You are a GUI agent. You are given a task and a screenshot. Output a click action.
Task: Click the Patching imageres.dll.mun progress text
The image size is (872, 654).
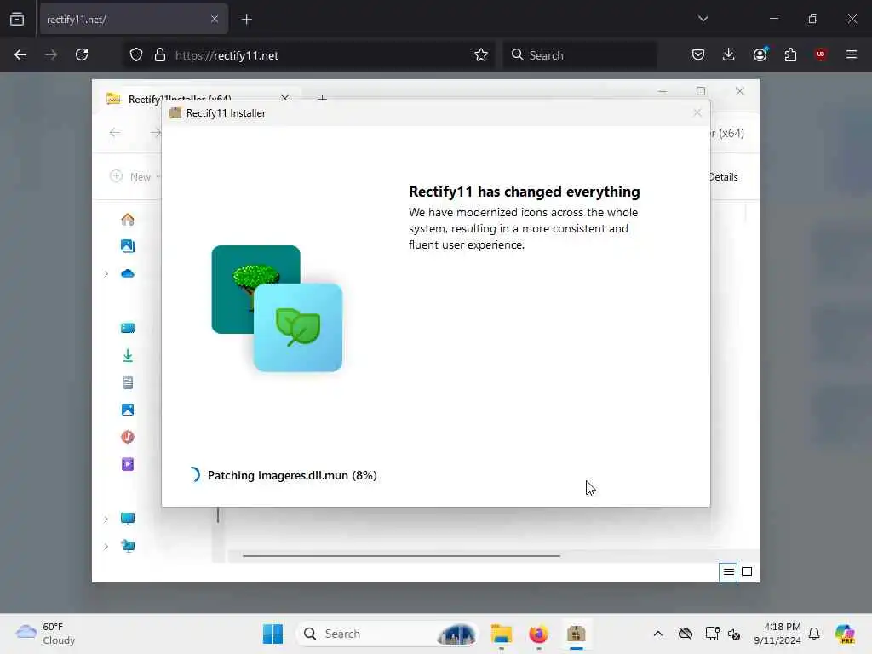click(x=292, y=475)
